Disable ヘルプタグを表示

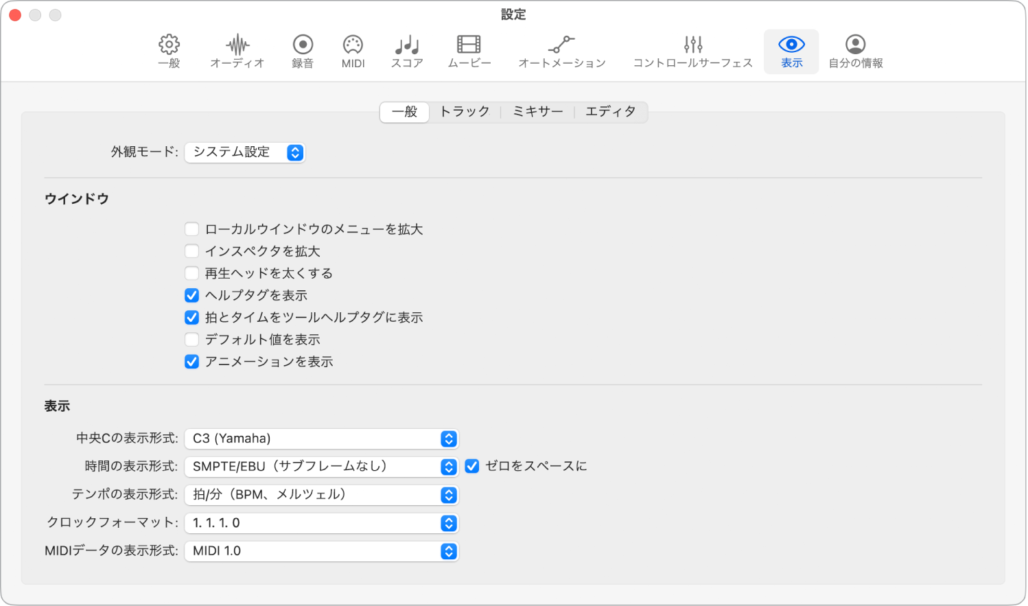pos(191,295)
